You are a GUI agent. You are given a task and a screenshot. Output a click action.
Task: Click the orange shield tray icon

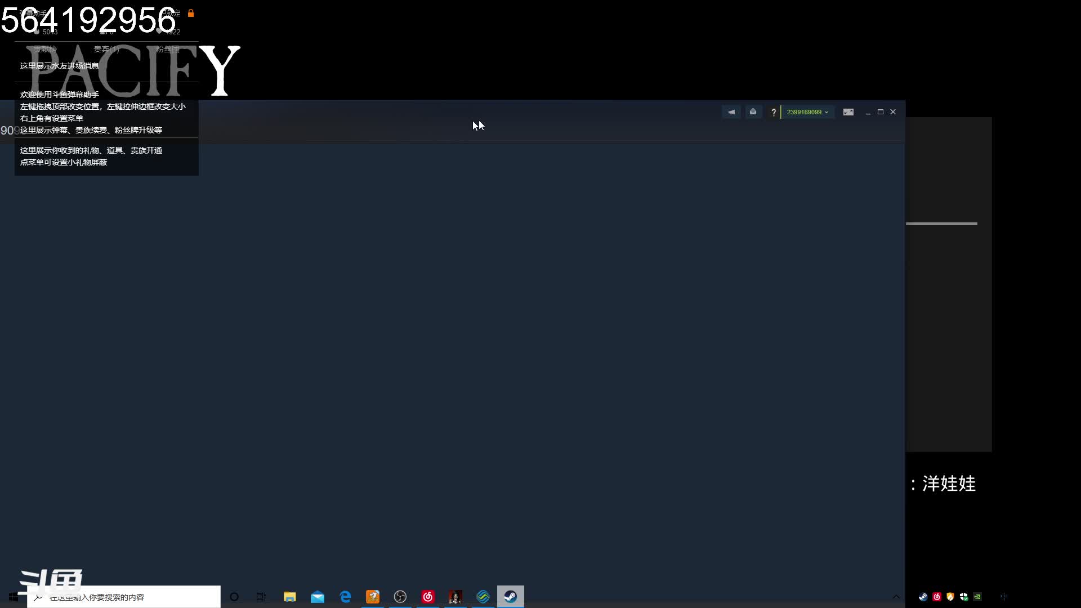tap(950, 597)
